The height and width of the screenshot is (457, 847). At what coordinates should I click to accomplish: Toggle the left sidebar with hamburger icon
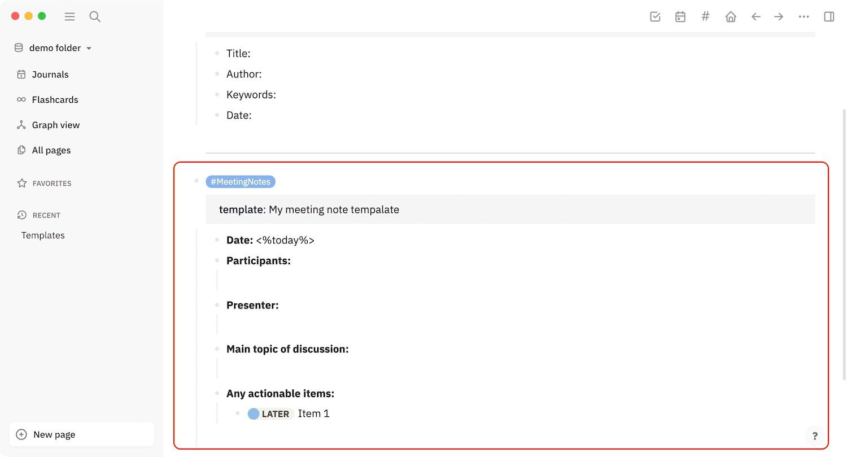pos(69,16)
